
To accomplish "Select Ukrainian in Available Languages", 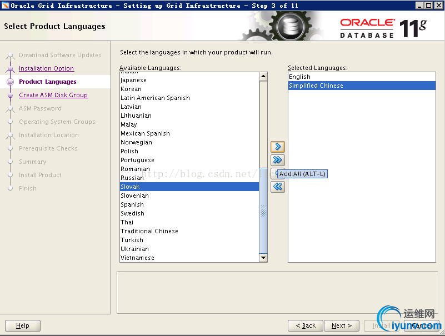I will (189, 249).
